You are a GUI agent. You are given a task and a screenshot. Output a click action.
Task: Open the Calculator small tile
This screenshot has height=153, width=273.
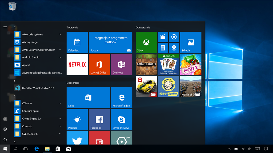tap(163, 48)
